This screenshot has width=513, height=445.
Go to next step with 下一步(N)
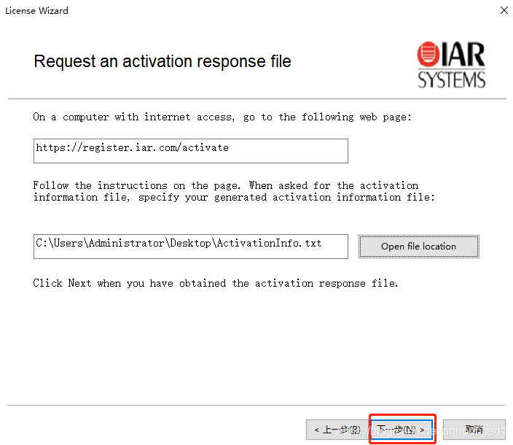click(402, 429)
